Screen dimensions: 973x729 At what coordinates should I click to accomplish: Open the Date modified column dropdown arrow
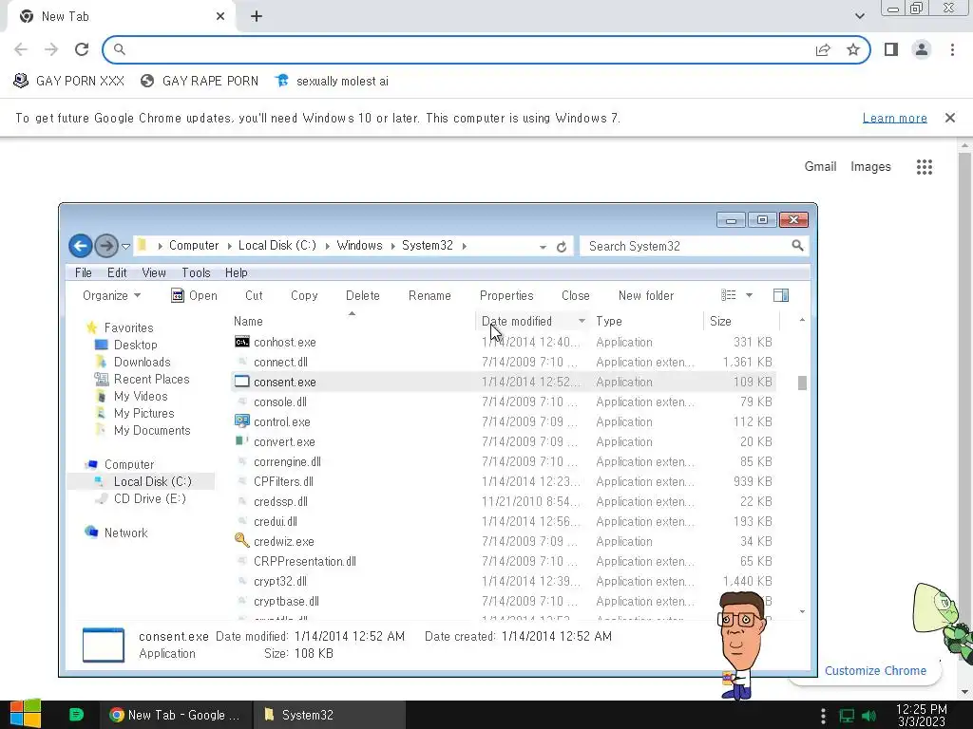[x=582, y=321]
